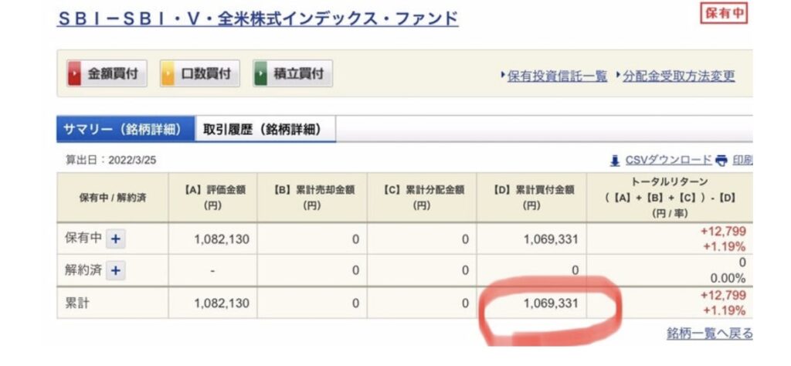The height and width of the screenshot is (366, 791).
Task: Open the 分配金受取方法変更 link
Action: pyautogui.click(x=678, y=76)
